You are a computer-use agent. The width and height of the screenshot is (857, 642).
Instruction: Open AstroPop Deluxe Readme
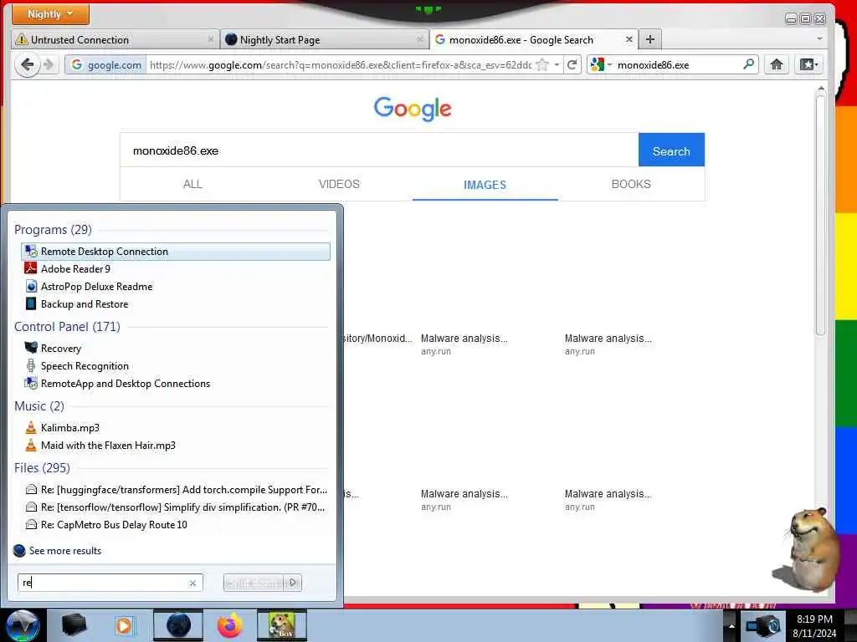(176, 286)
